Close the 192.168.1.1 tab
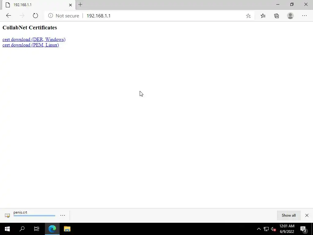This screenshot has width=313, height=235. (70, 5)
